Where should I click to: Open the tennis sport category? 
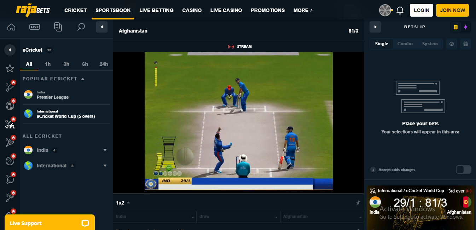point(10,142)
